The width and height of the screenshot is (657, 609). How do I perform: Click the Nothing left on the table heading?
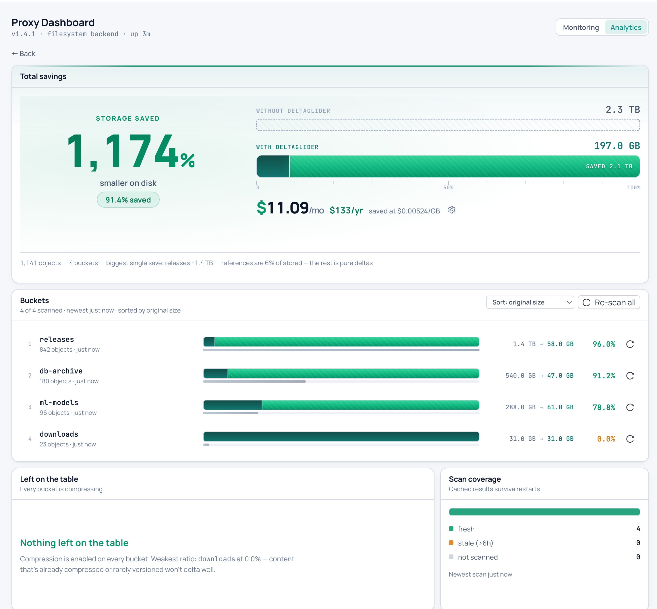point(74,543)
